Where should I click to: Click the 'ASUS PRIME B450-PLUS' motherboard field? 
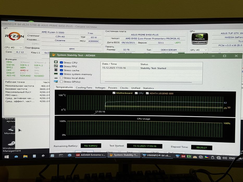pos(145,35)
